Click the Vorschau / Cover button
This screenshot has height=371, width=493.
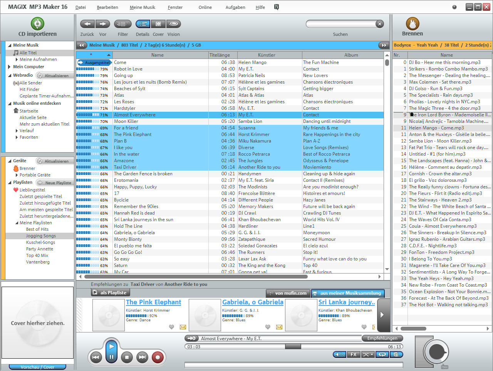37,367
